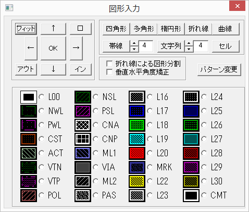Image resolution: width=249 pixels, height=212 pixels.
Task: Decrease the 文字列 size stepper value
Action: coord(189,49)
